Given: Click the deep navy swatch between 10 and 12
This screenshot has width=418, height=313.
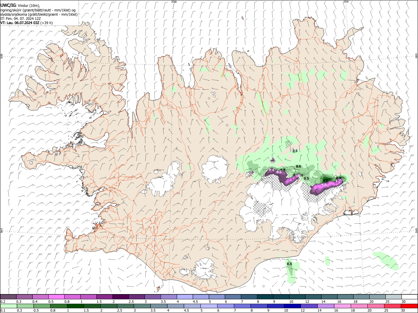Looking at the screenshot, I should tap(292, 306).
